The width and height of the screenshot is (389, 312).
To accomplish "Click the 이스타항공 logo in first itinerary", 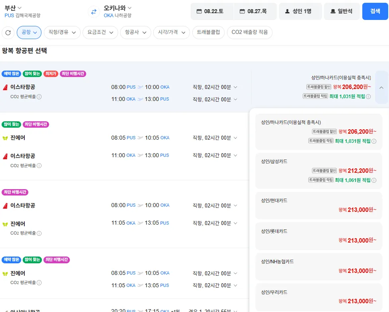I will [5, 87].
